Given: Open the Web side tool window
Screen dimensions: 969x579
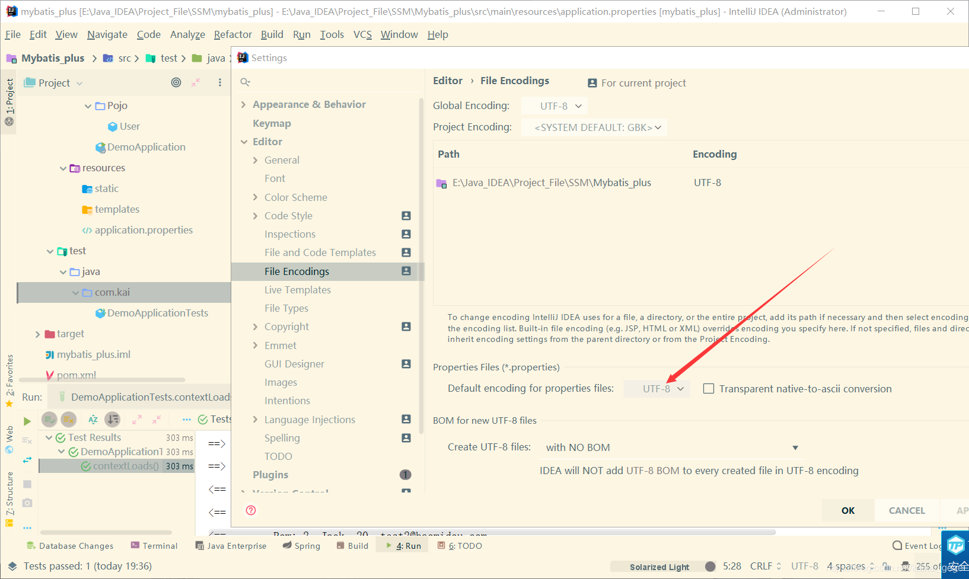Looking at the screenshot, I should pos(9,433).
